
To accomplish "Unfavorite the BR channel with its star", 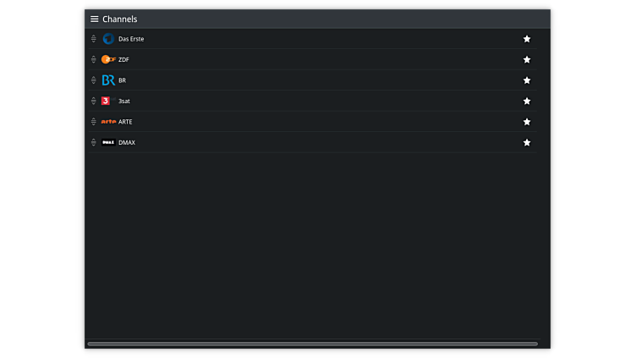I will tap(527, 80).
